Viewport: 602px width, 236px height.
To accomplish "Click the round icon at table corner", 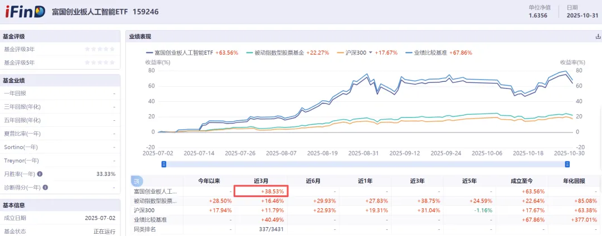I will [138, 180].
